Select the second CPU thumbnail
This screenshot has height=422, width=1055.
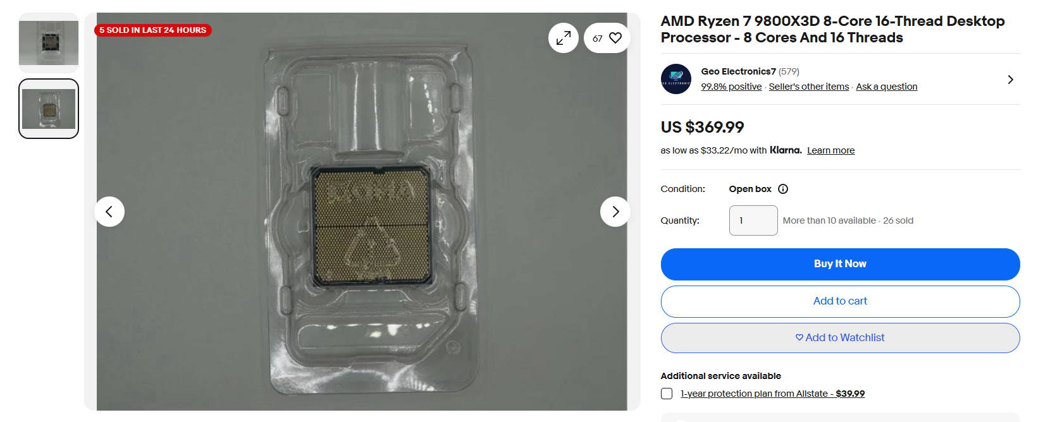pos(49,109)
